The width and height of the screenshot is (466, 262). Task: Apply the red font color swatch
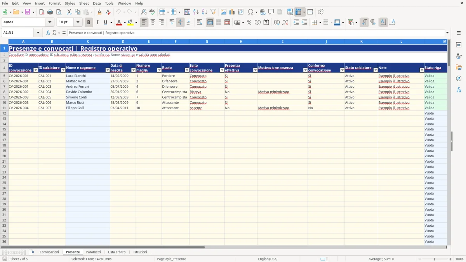pos(119,23)
